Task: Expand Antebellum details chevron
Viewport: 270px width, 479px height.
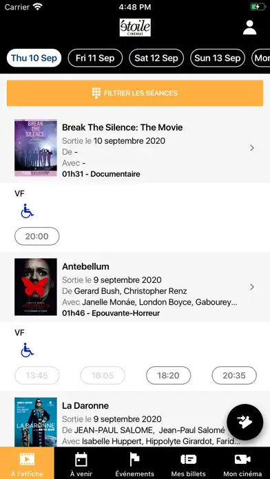Action: click(x=252, y=287)
